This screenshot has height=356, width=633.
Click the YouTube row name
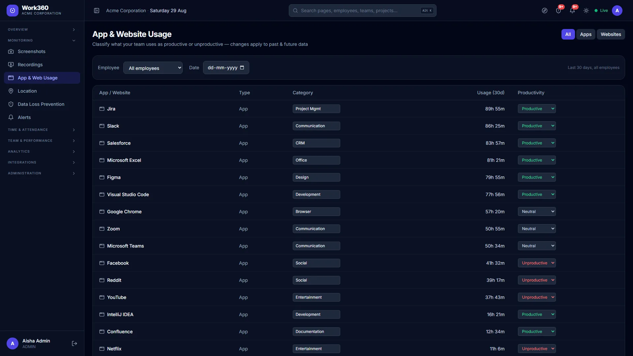tap(117, 297)
